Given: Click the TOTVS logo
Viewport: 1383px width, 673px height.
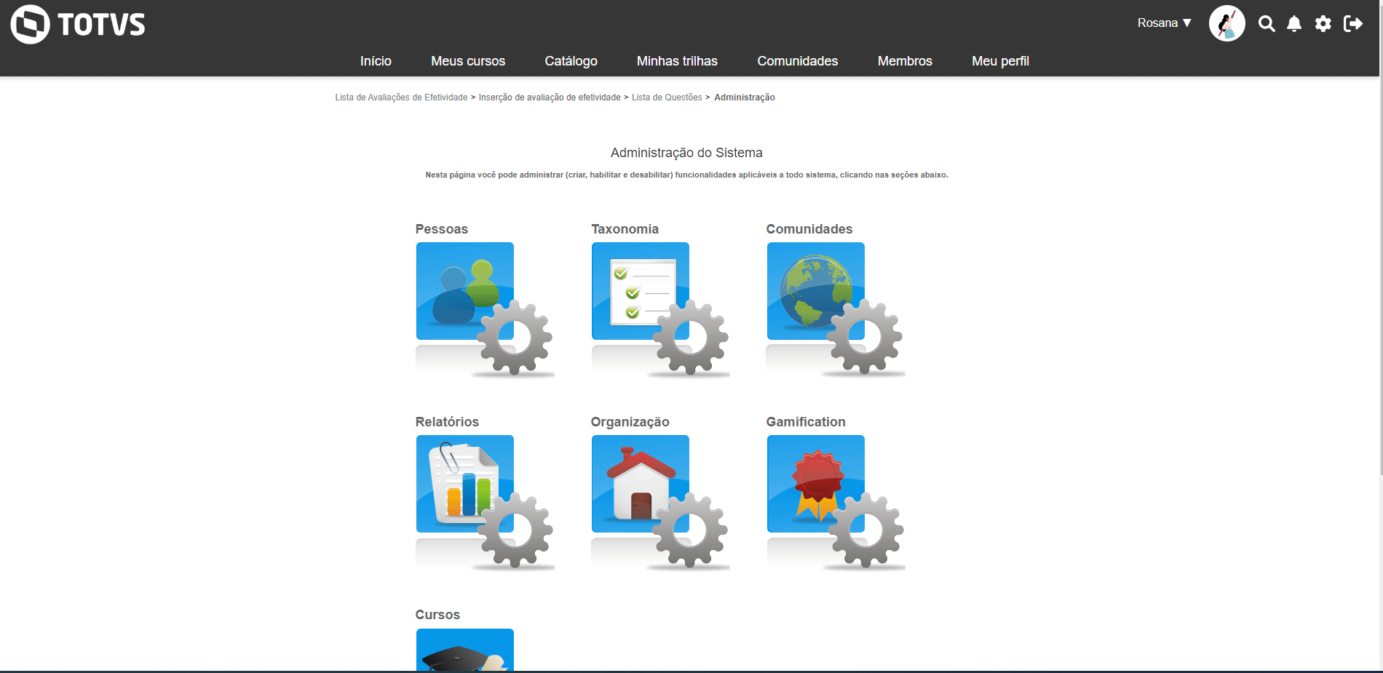Looking at the screenshot, I should tap(78, 24).
